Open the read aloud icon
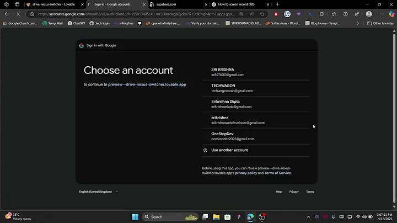Viewport: 397px width, 223px height. tap(251, 14)
